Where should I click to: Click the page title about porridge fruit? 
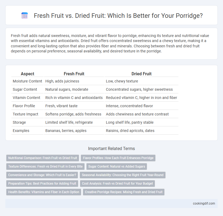pyautogui.click(x=118, y=15)
